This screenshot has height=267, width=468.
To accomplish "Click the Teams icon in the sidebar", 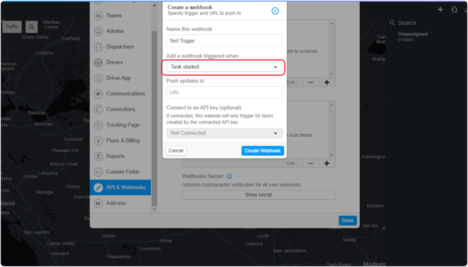I will pos(98,16).
